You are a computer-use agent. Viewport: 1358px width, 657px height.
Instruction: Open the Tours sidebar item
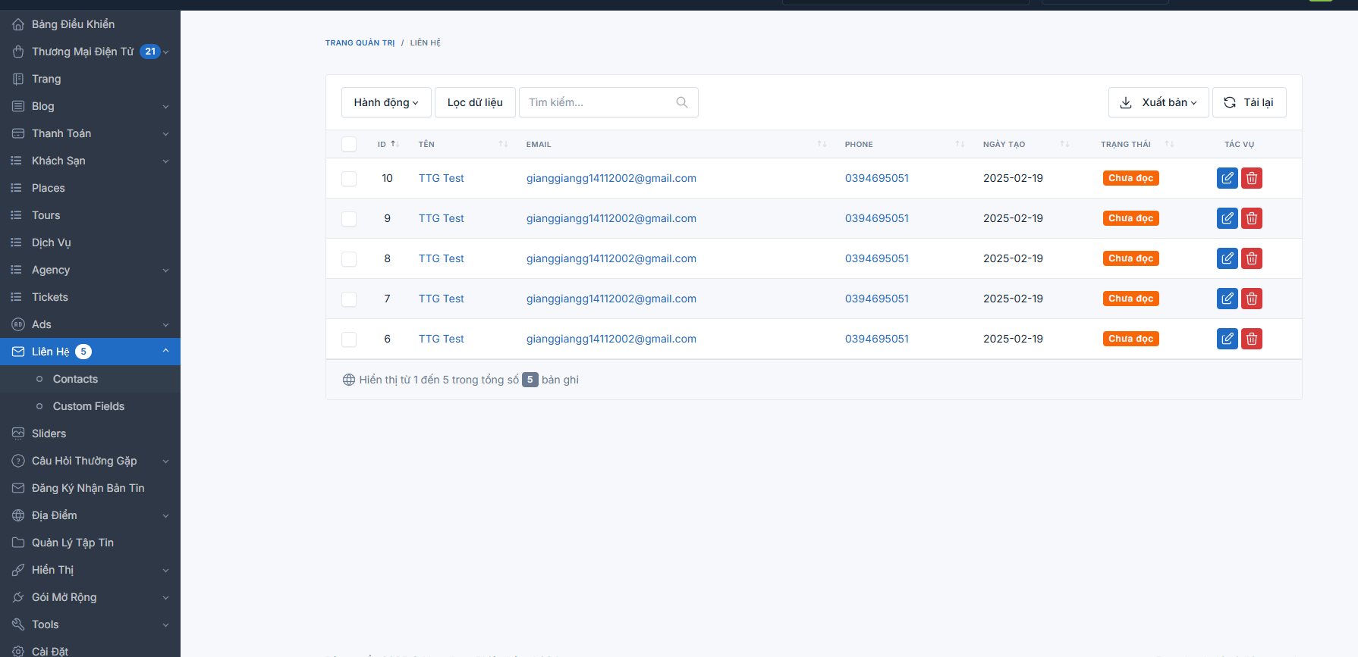(x=90, y=215)
